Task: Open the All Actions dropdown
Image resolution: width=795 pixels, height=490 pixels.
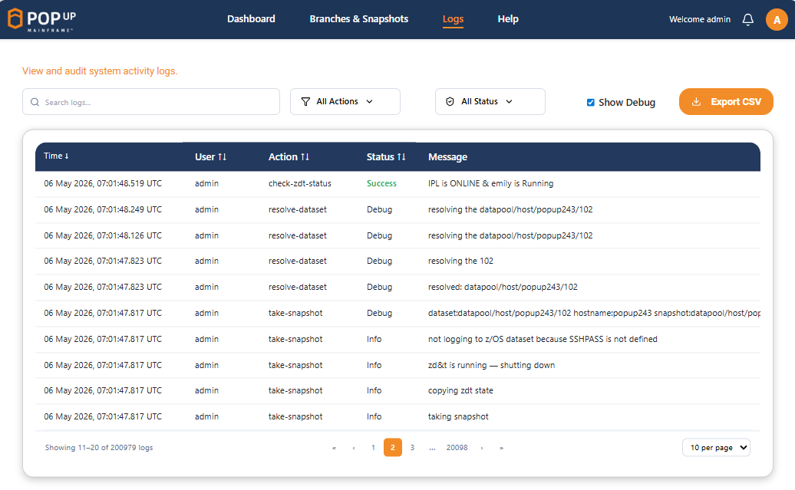Action: [345, 102]
